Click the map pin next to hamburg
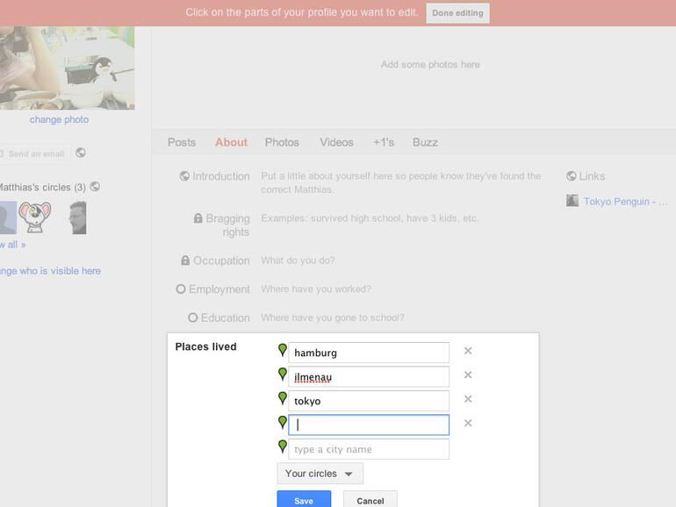This screenshot has height=507, width=676. point(283,351)
